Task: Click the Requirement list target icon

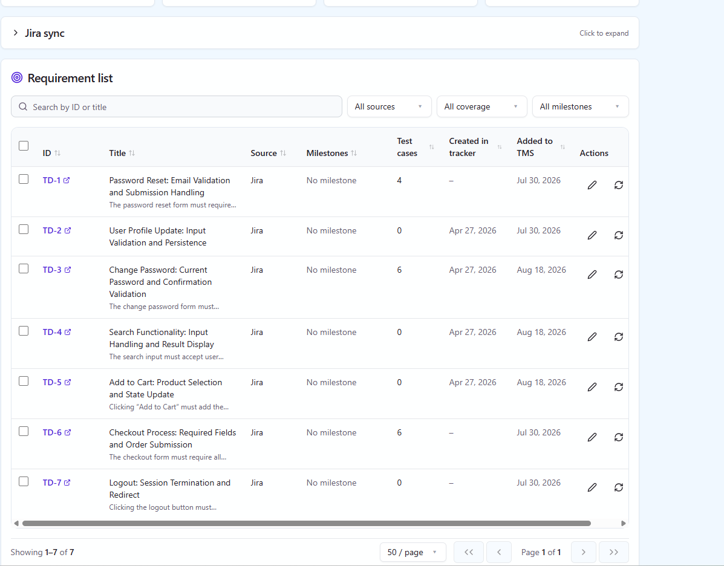Action: pyautogui.click(x=17, y=77)
